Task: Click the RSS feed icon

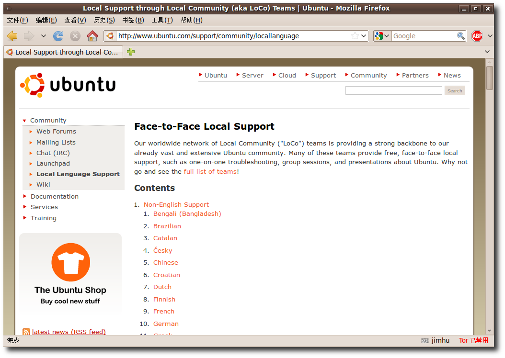Action: click(26, 332)
